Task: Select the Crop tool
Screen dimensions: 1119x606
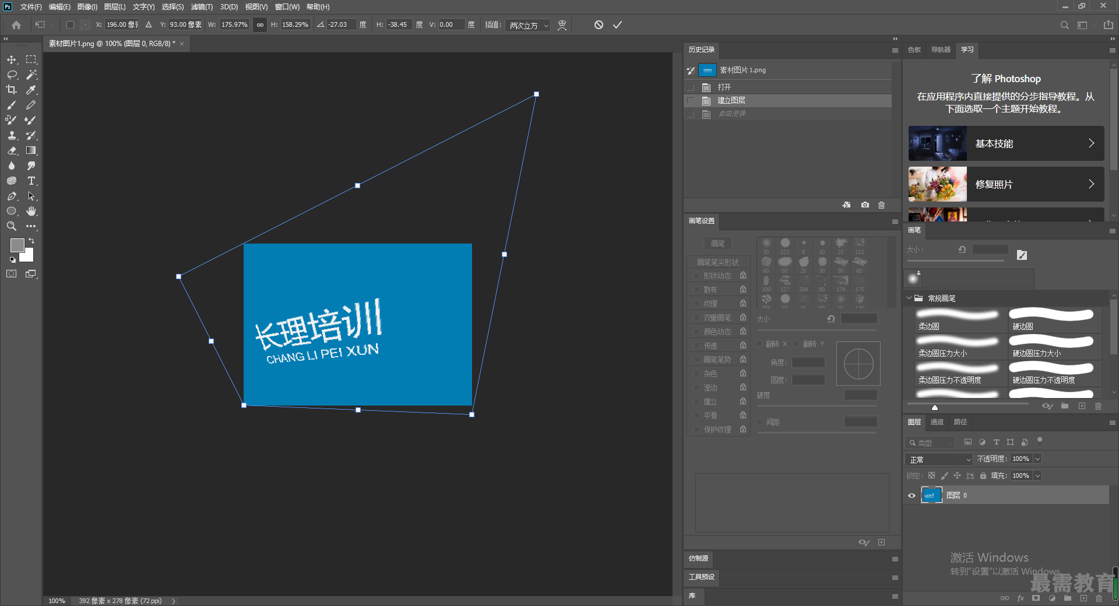Action: tap(12, 90)
